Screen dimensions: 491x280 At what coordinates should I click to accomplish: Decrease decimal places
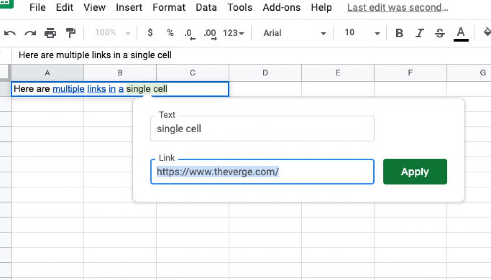(x=189, y=33)
